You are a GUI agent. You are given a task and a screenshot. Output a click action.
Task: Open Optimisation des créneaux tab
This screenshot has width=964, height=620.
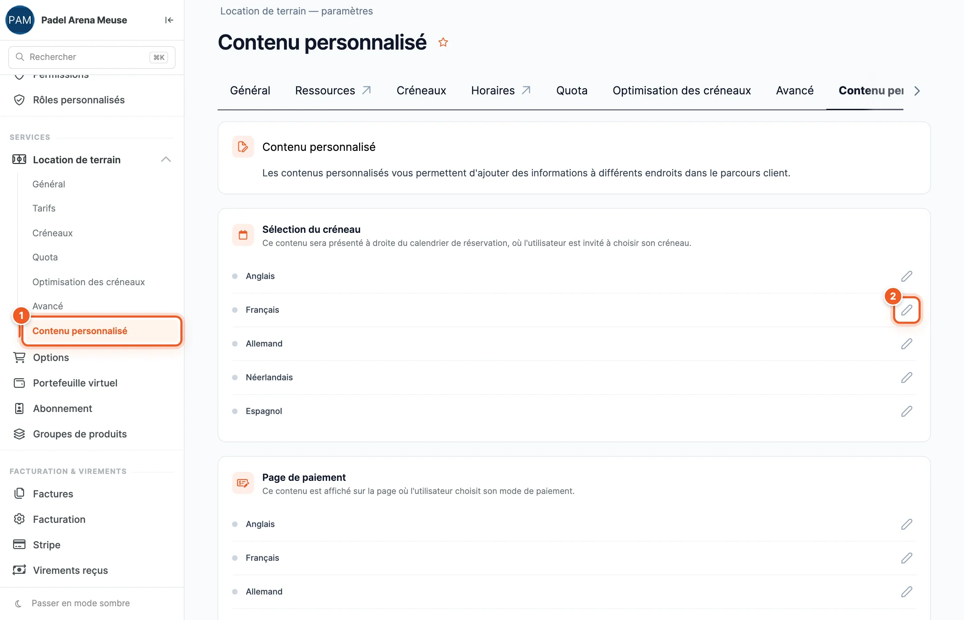coord(682,91)
